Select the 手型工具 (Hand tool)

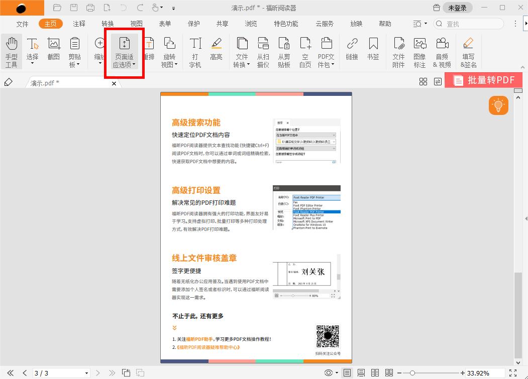[x=11, y=51]
